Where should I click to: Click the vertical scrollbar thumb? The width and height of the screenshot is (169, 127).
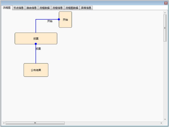[x=165, y=28]
